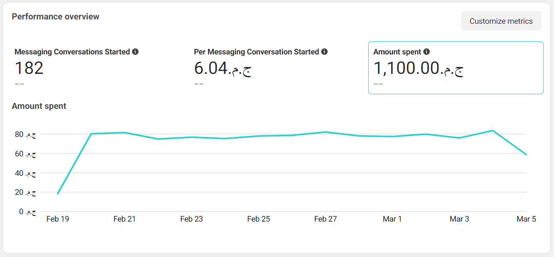Click the Mar 3 date label
Viewport: 554px width, 257px height.
pyautogui.click(x=459, y=219)
